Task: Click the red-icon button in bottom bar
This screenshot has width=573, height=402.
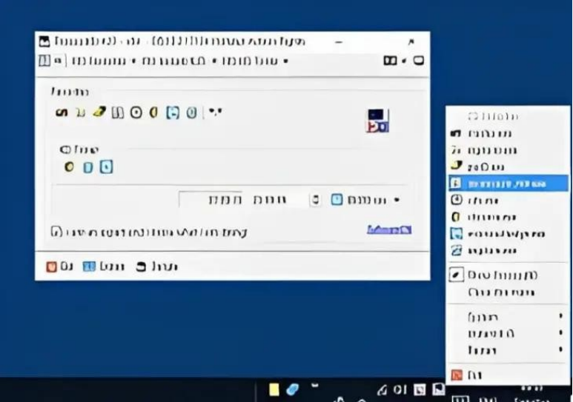Action: click(x=59, y=267)
